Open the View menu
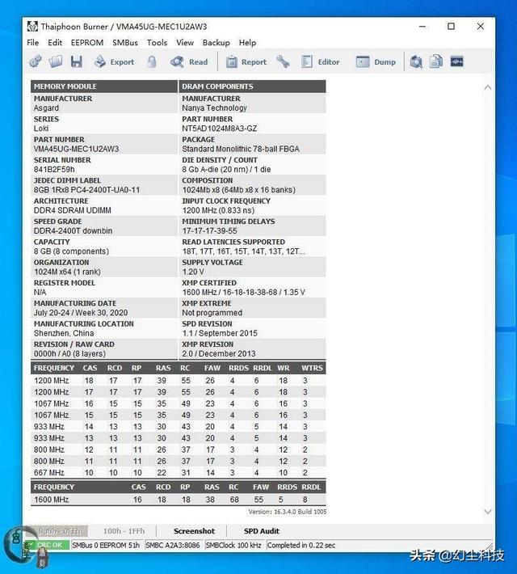Viewport: 517px width, 574px height. [x=185, y=43]
